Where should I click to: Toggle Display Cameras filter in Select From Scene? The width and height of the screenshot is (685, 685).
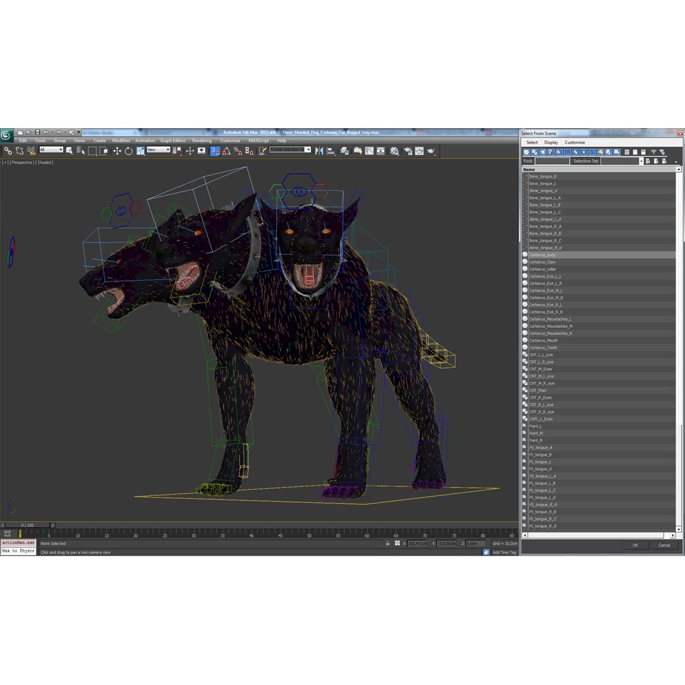pos(551,152)
